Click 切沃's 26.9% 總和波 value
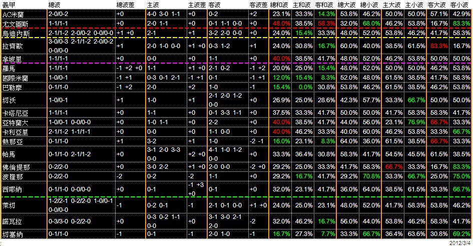The height and width of the screenshot is (246, 473). click(281, 100)
